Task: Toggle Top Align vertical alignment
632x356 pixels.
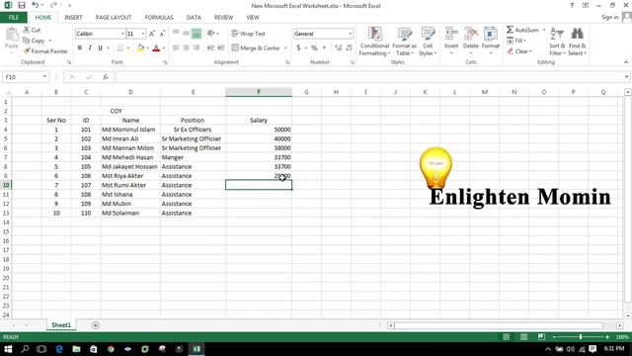Action: click(176, 34)
